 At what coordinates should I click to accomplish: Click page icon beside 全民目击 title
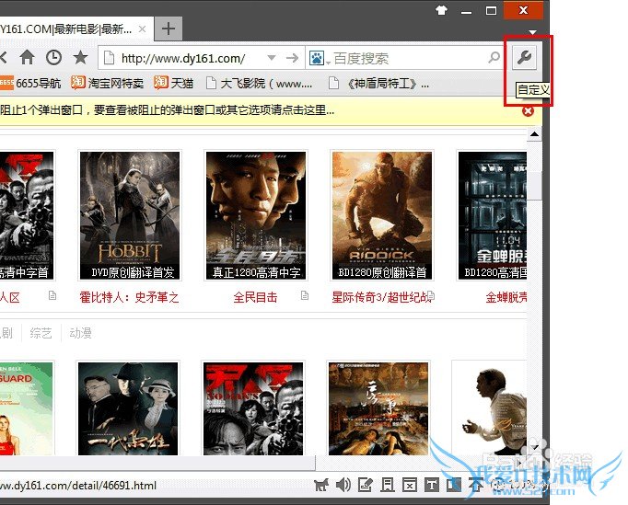tap(305, 295)
